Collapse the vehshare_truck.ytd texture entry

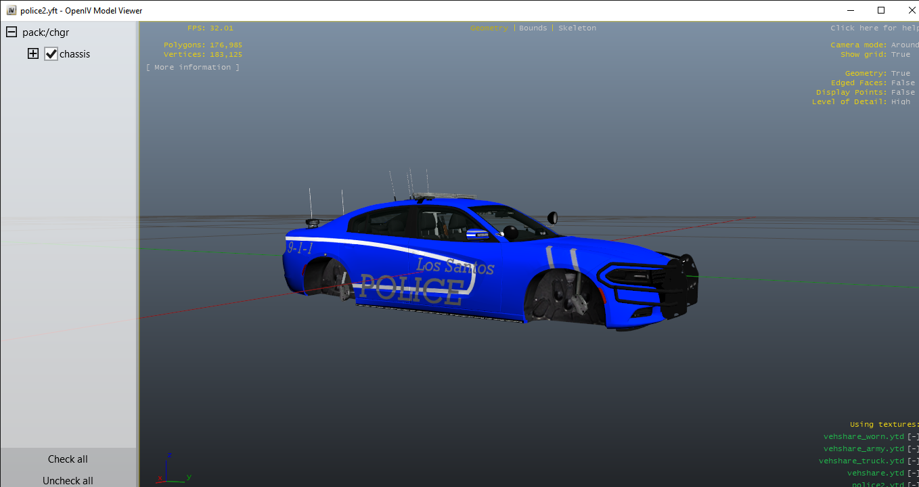point(913,461)
